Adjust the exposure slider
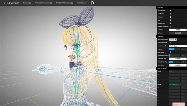 tap(174, 49)
